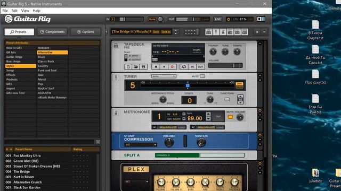Show Preset Volume rack tool icon
Image resolution: width=341 pixels, height=191 pixels.
click(230, 32)
